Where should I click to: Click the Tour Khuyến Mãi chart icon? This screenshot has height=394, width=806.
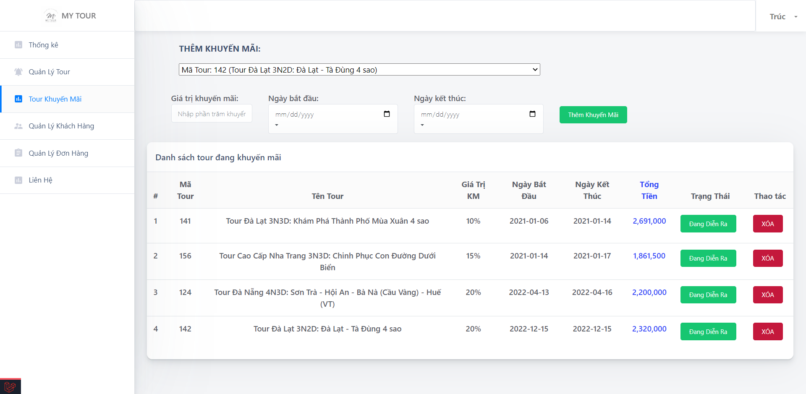tap(18, 99)
